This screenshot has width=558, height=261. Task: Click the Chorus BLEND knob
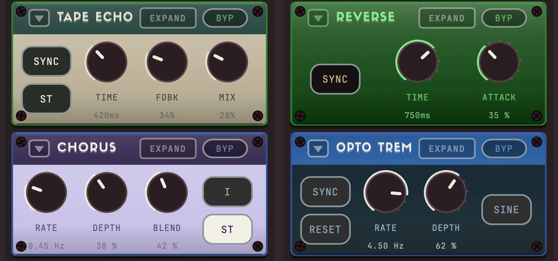(x=167, y=192)
